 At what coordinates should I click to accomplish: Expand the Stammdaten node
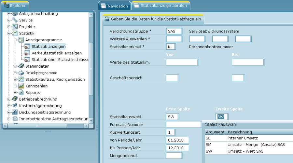[x=15, y=66]
